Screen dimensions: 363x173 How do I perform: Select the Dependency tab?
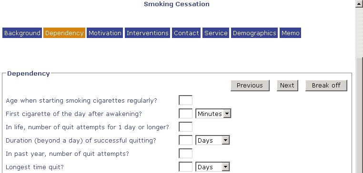coord(64,33)
